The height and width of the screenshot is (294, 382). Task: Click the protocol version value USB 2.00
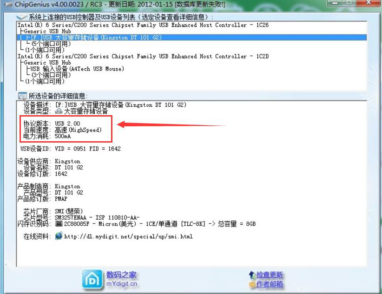point(67,124)
